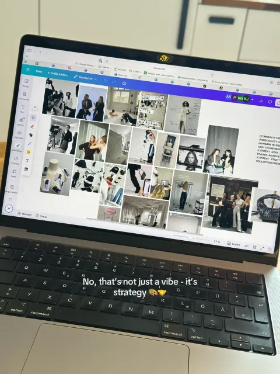
Task: Click the Canva share button
Action: coord(278,103)
